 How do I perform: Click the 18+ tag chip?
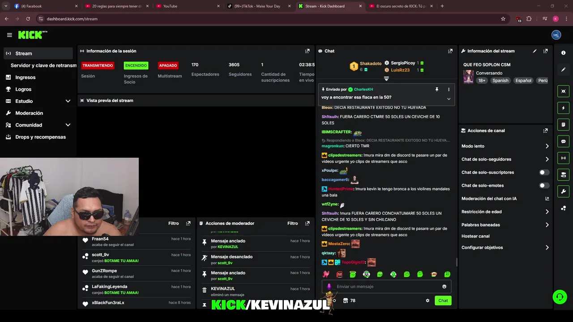click(x=482, y=80)
